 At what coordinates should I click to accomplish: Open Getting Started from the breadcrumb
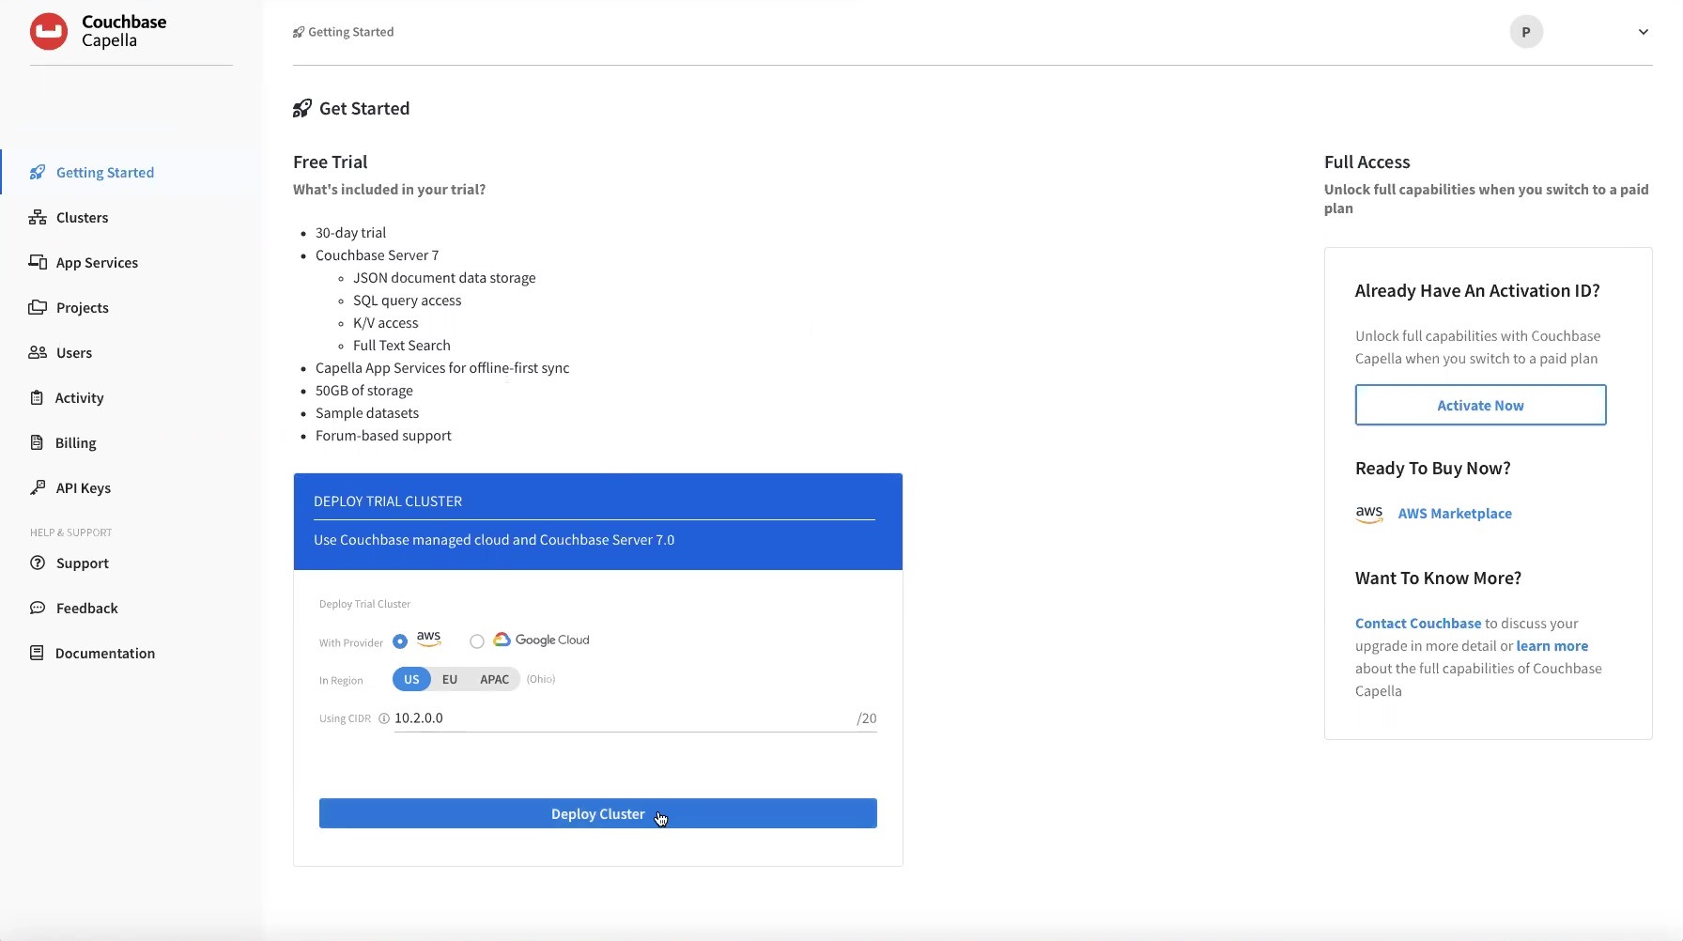pyautogui.click(x=351, y=31)
